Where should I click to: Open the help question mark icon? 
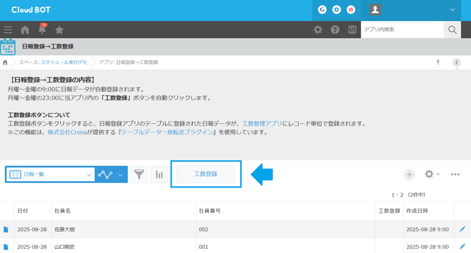coord(335,29)
